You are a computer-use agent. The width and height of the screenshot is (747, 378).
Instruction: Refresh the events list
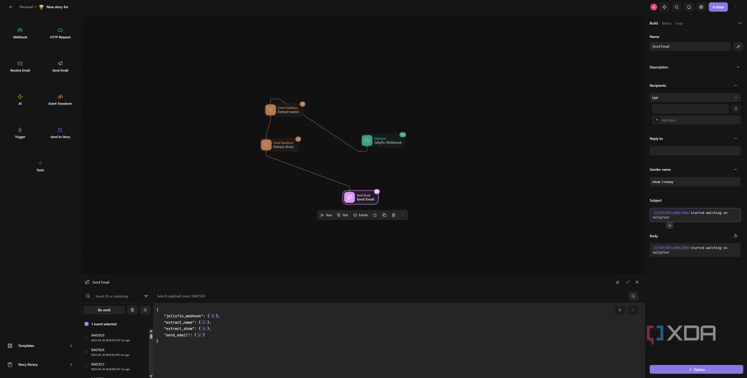pyautogui.click(x=145, y=310)
